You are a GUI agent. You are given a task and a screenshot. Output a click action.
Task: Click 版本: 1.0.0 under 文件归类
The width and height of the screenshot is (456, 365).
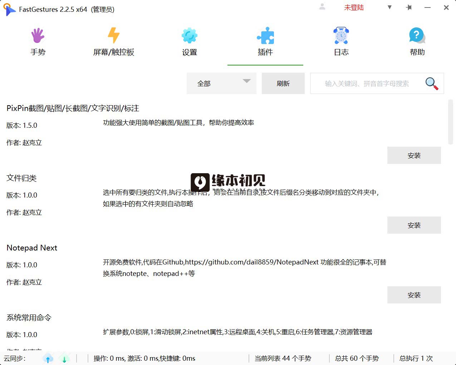click(22, 195)
